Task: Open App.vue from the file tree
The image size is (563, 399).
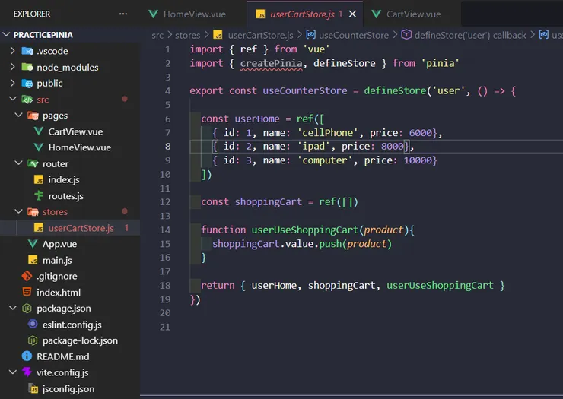Action: 59,244
